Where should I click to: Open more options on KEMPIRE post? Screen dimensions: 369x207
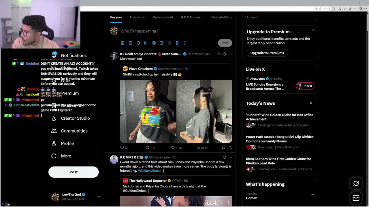[x=230, y=157]
